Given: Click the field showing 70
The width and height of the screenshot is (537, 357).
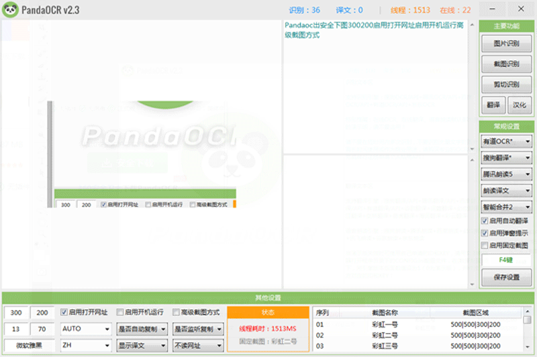Looking at the screenshot, I should click(42, 329).
